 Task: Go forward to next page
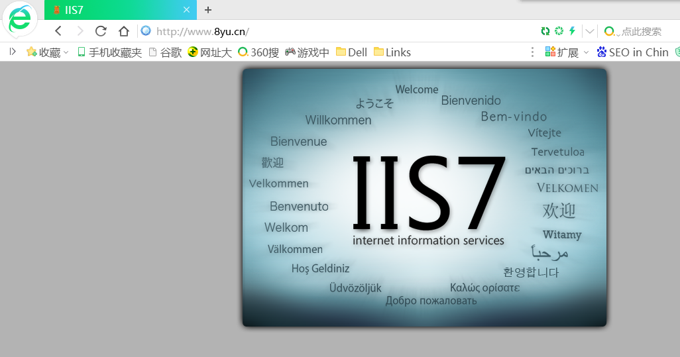click(x=80, y=31)
